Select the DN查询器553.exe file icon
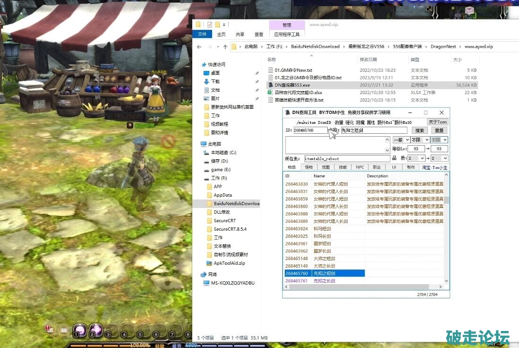 [x=271, y=85]
